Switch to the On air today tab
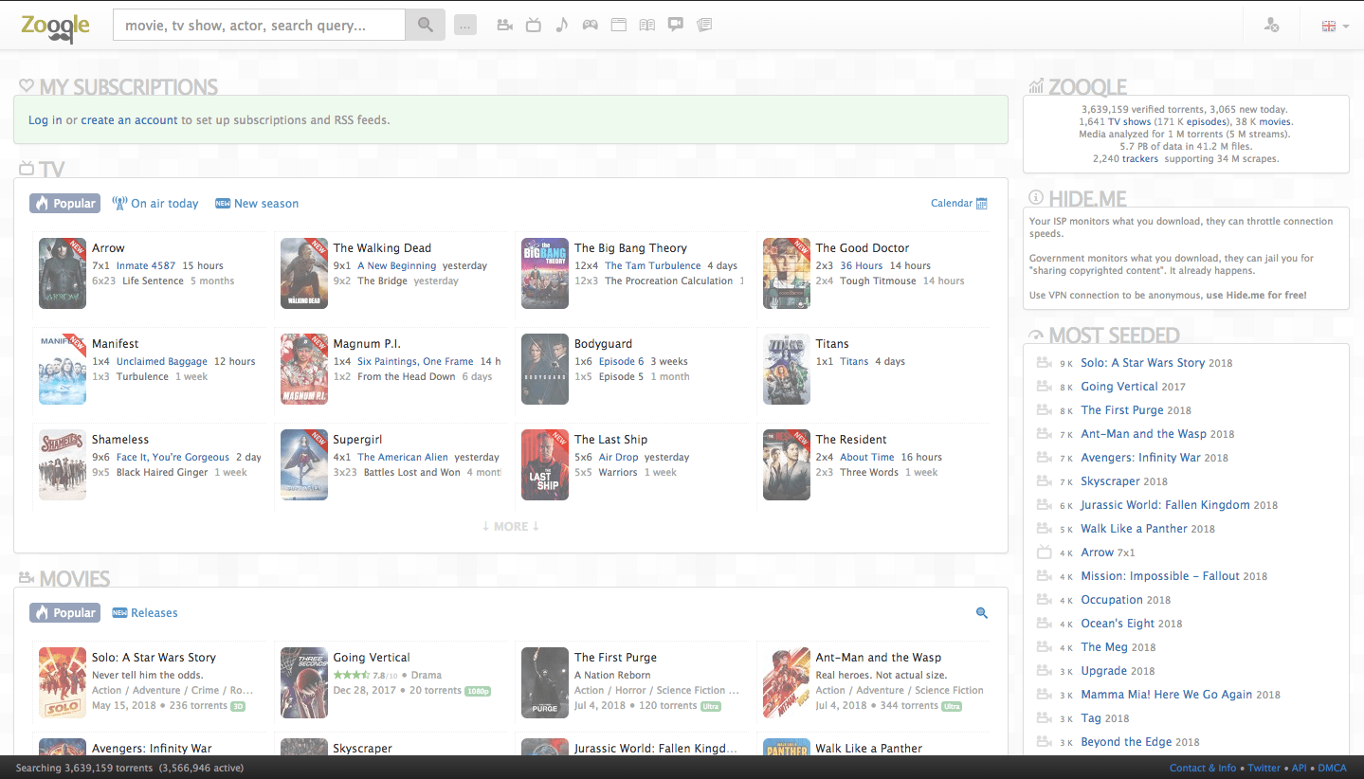Image resolution: width=1364 pixels, height=779 pixels. [x=155, y=204]
